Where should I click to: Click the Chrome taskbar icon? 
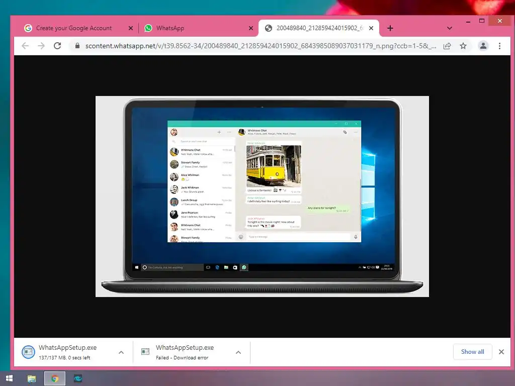click(55, 378)
